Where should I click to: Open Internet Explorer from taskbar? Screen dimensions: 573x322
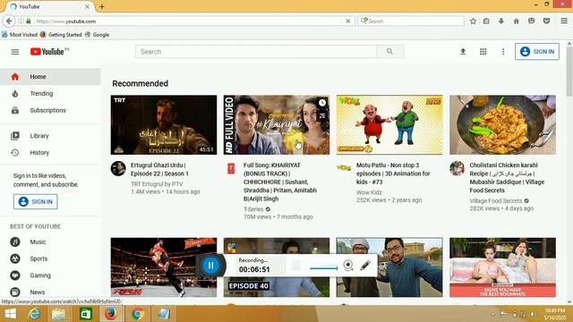coord(35,314)
